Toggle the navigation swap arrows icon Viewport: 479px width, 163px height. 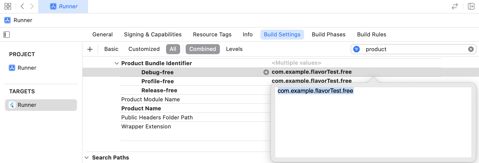click(x=455, y=6)
